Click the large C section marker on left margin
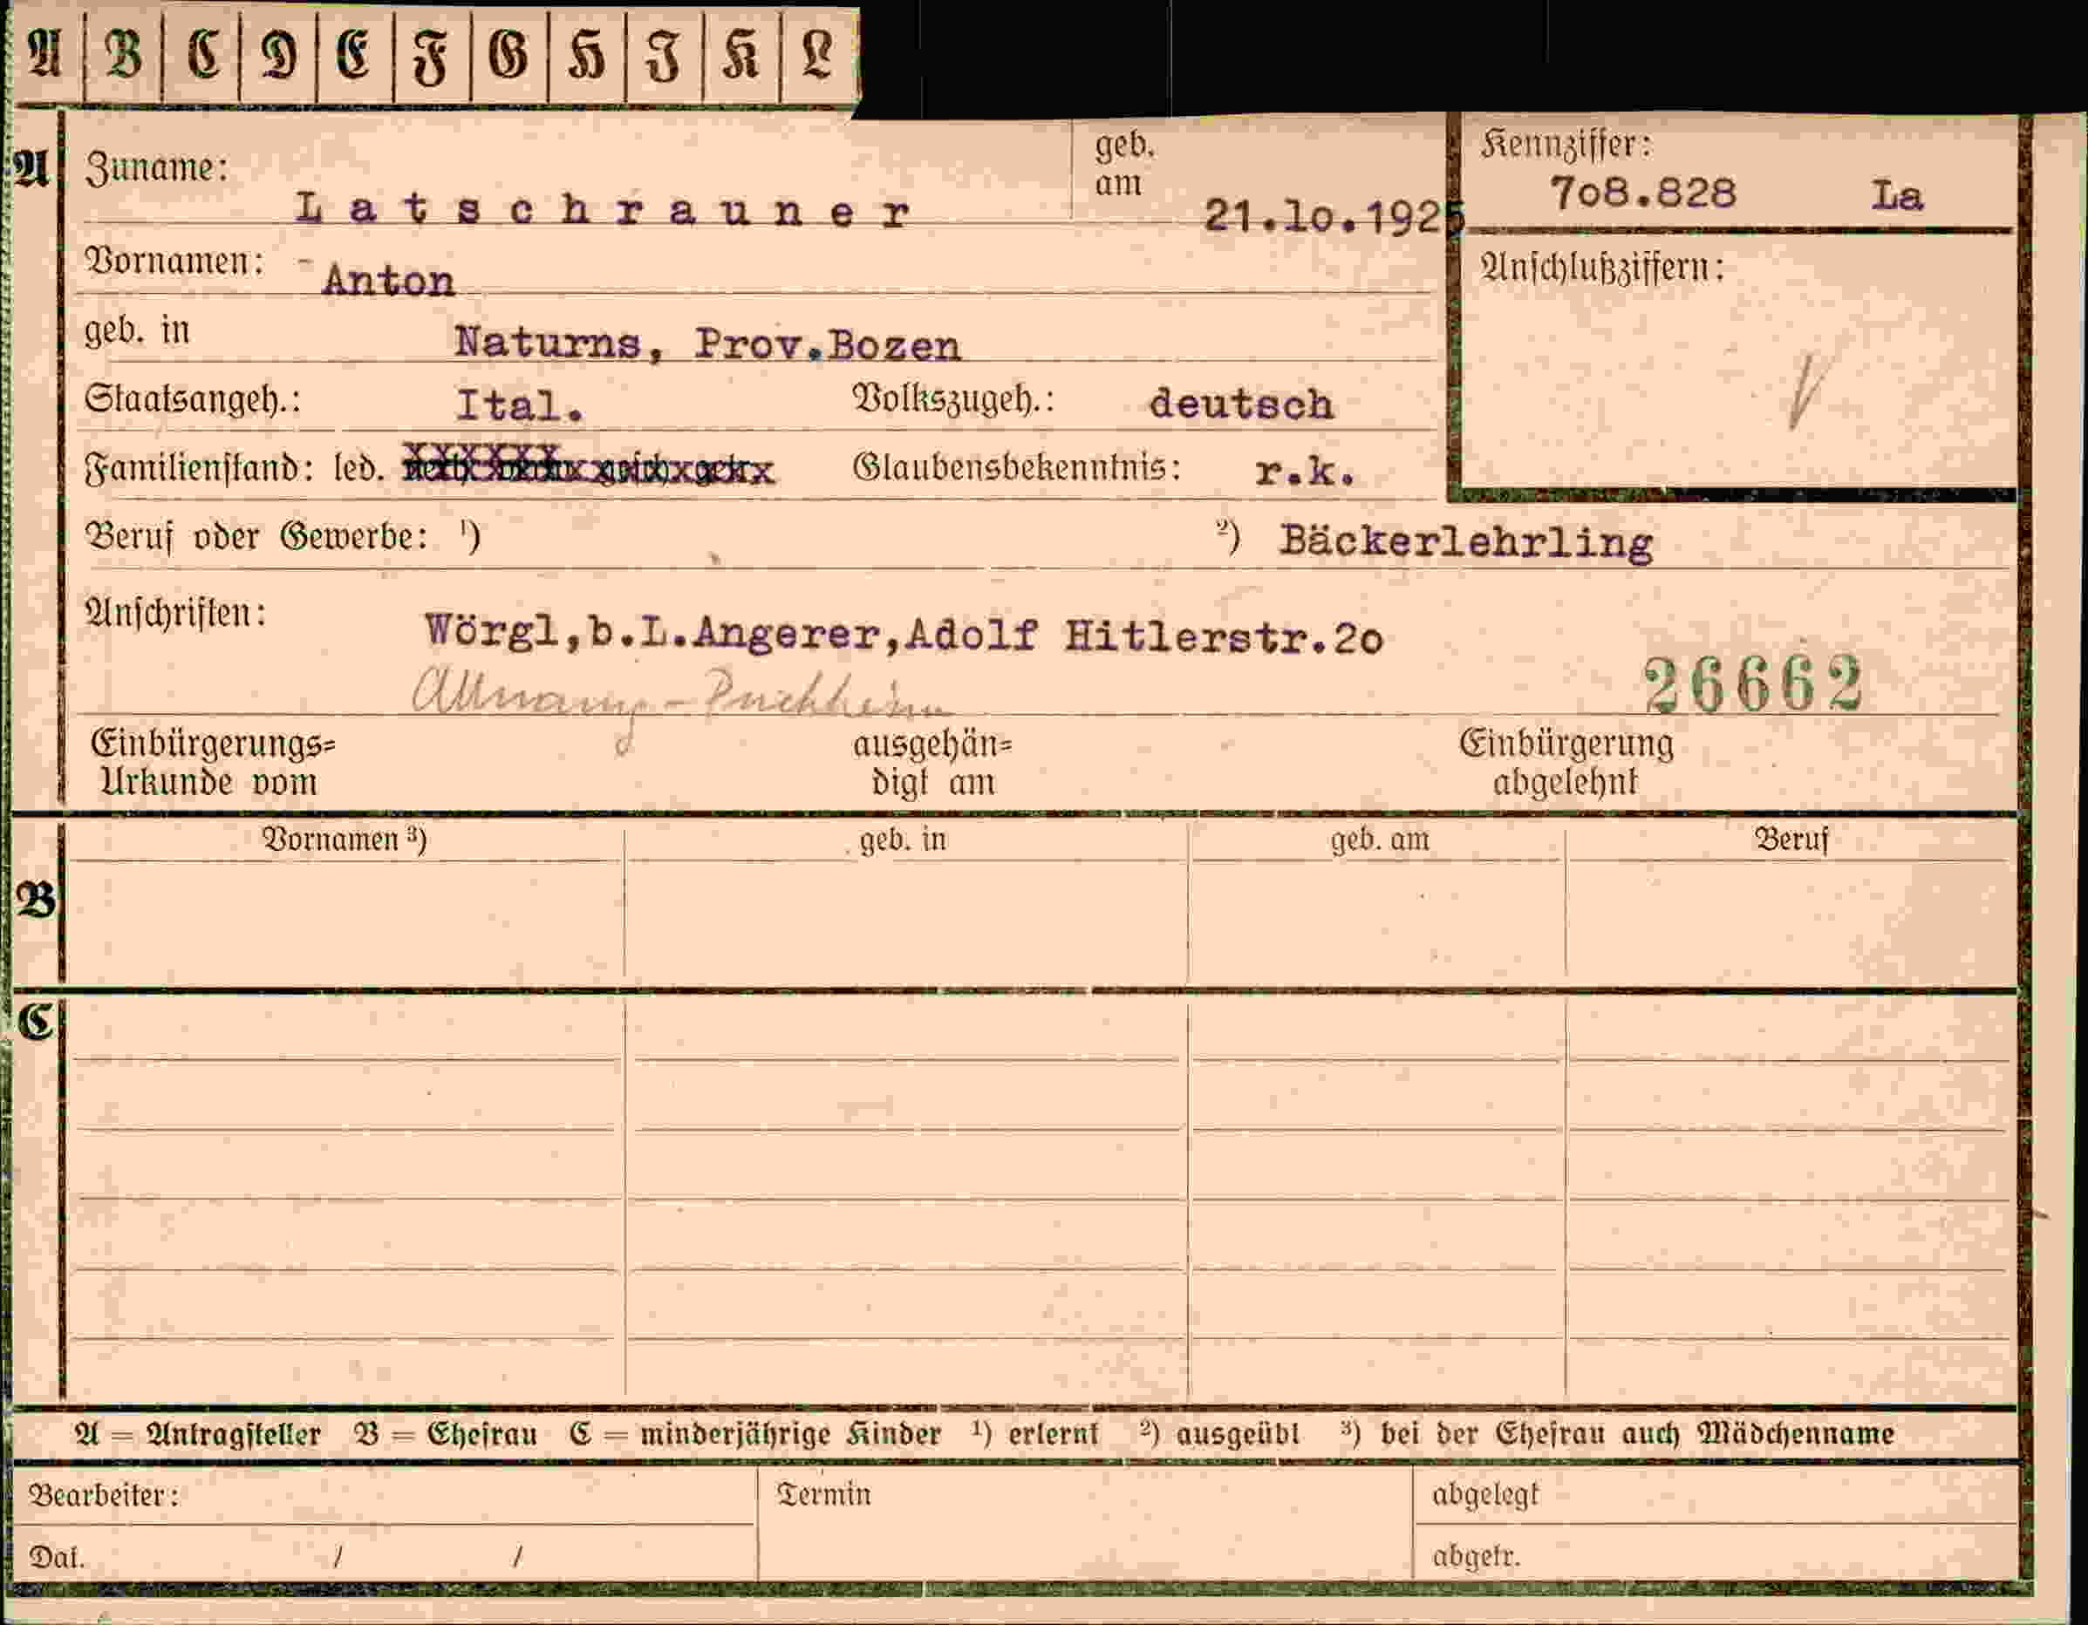This screenshot has height=1625, width=2088. [x=37, y=1023]
